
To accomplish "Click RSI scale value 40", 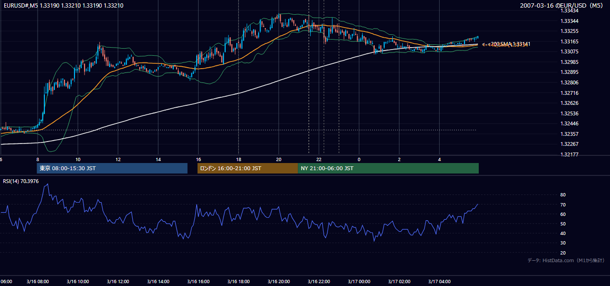I will (x=563, y=234).
